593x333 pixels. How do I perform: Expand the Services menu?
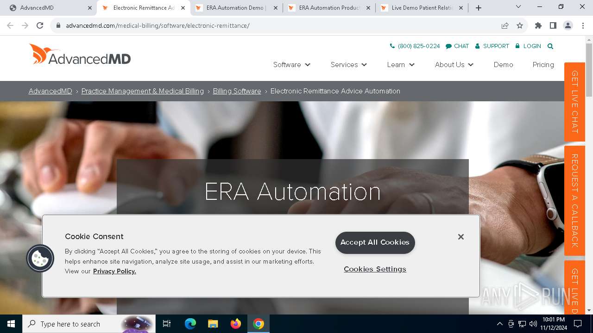point(349,65)
